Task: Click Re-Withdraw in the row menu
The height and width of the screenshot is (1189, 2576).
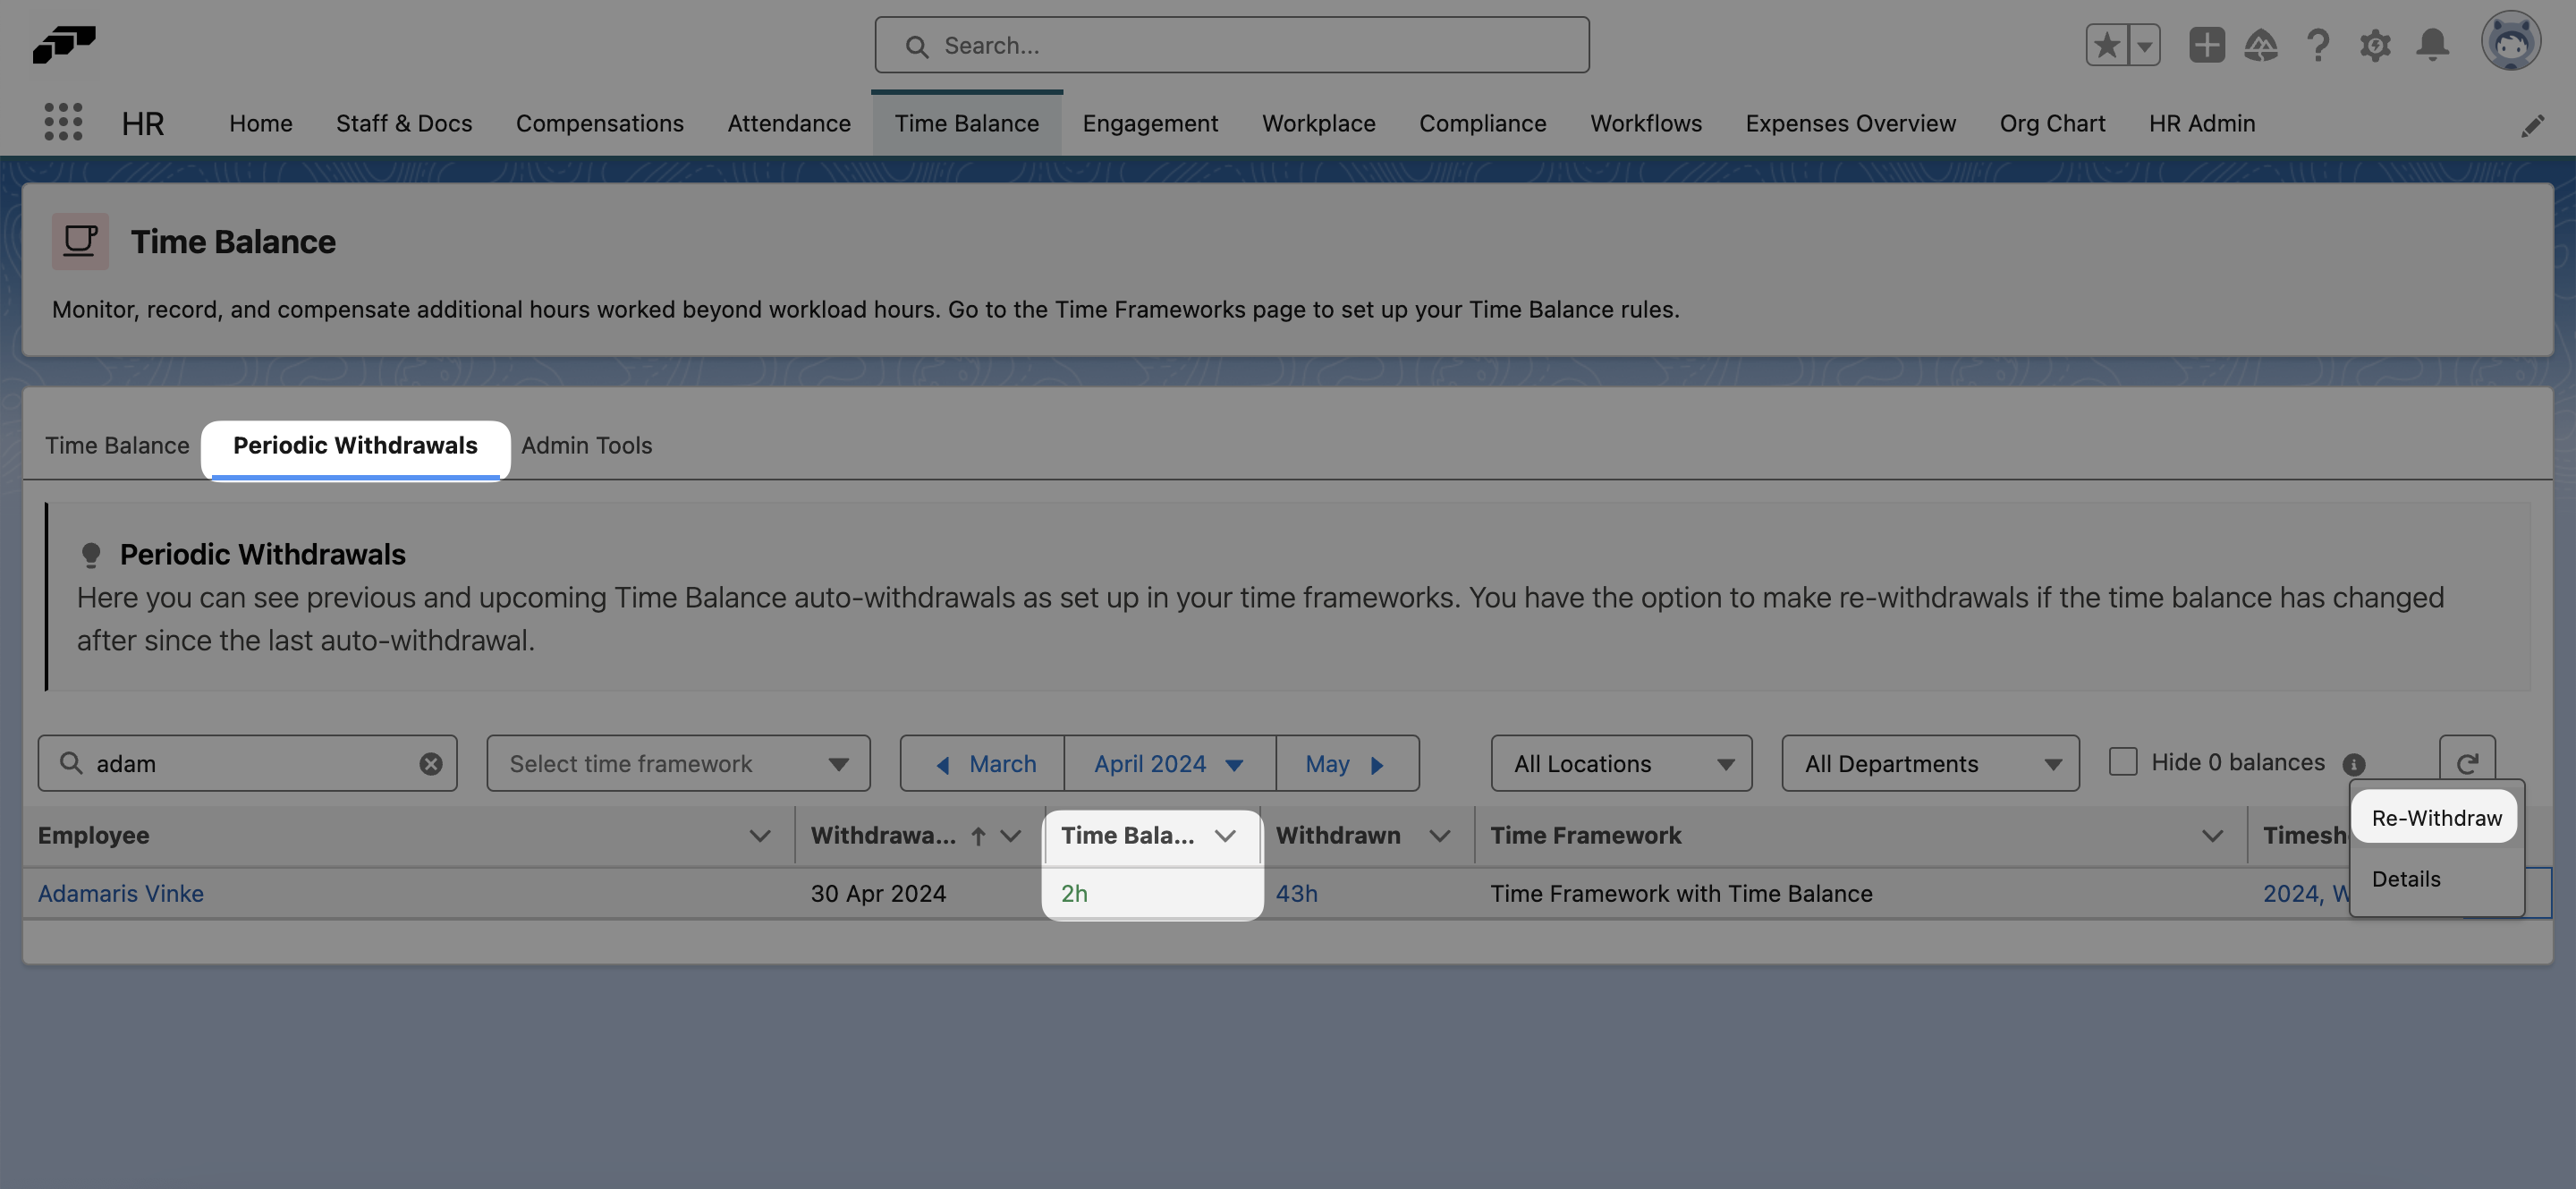Action: pos(2435,816)
